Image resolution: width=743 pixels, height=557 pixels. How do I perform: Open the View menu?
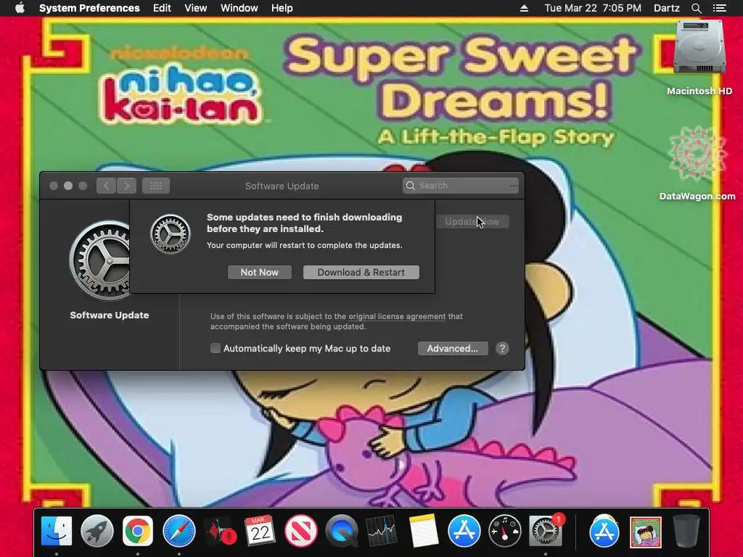point(196,8)
